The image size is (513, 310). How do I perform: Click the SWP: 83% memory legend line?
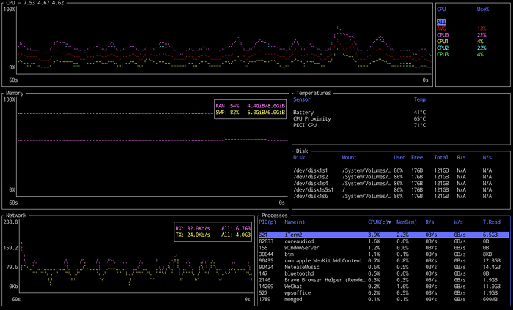point(251,113)
